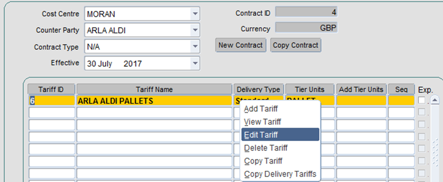Viewport: 443px width, 182px height.
Task: Click the scrollbar up arrow in tariff list
Action: [435, 100]
